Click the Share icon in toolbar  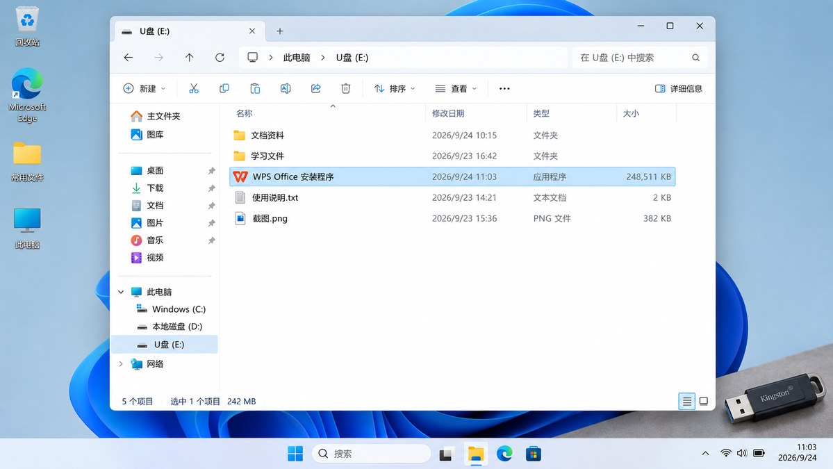[x=315, y=89]
